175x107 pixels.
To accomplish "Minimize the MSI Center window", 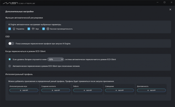I will pyautogui.click(x=157, y=2).
